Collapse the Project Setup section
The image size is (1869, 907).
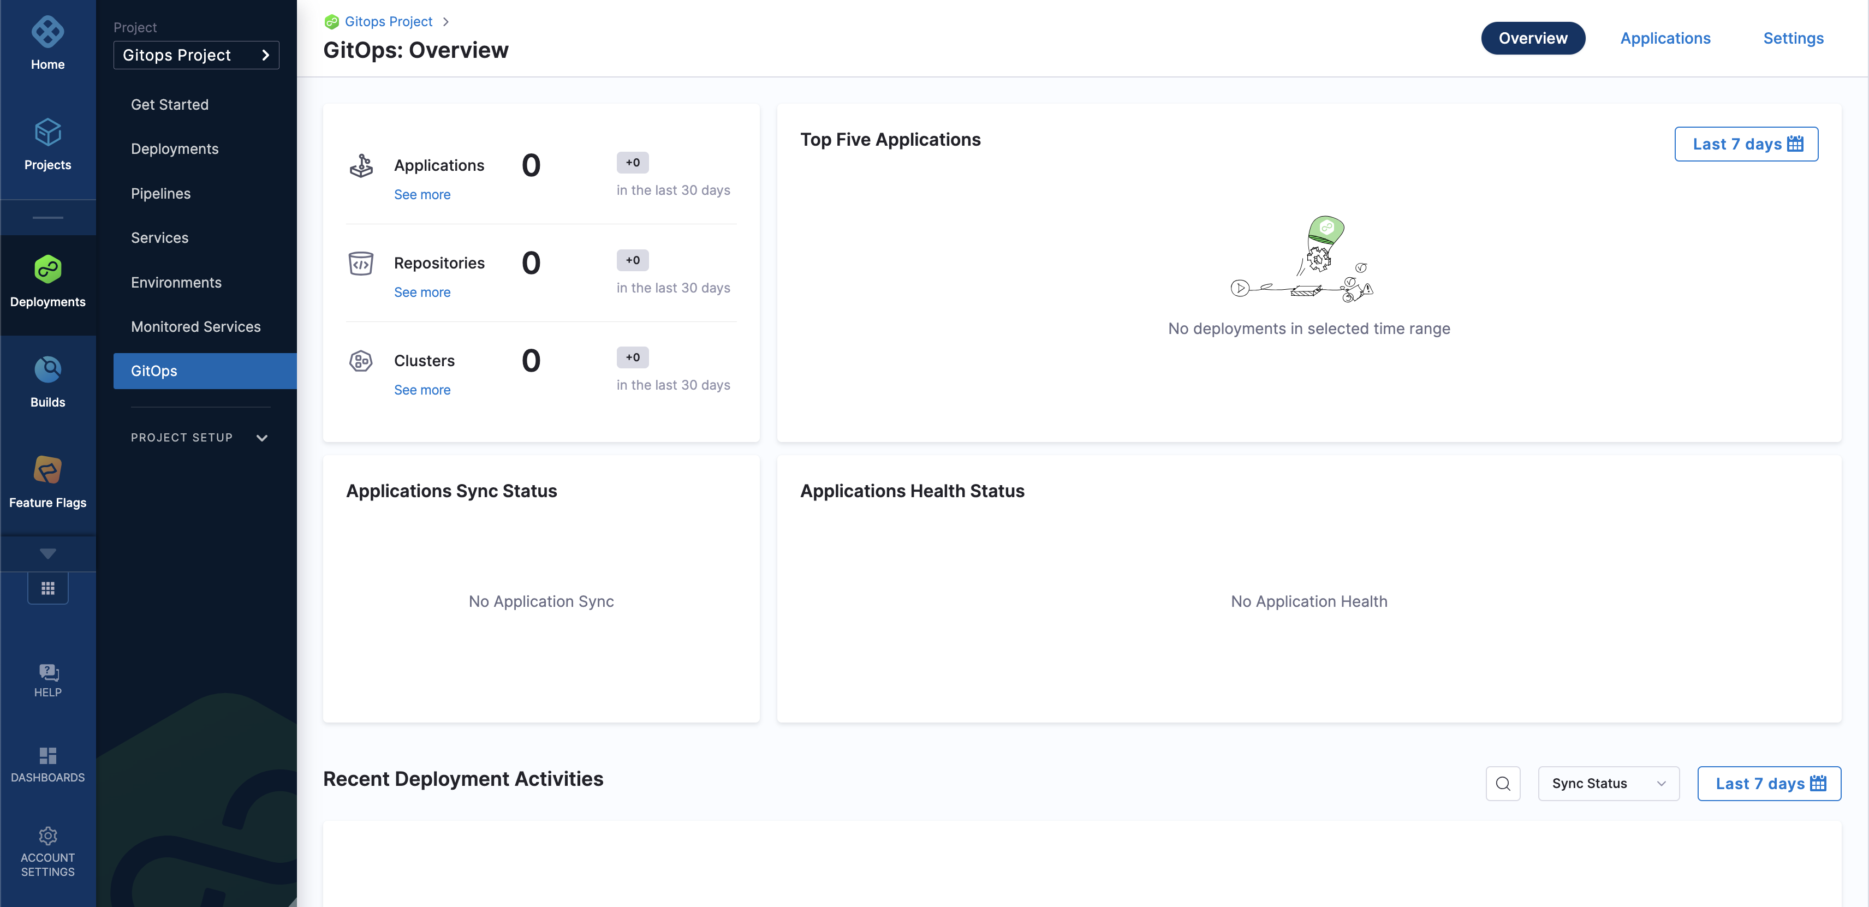(x=261, y=438)
